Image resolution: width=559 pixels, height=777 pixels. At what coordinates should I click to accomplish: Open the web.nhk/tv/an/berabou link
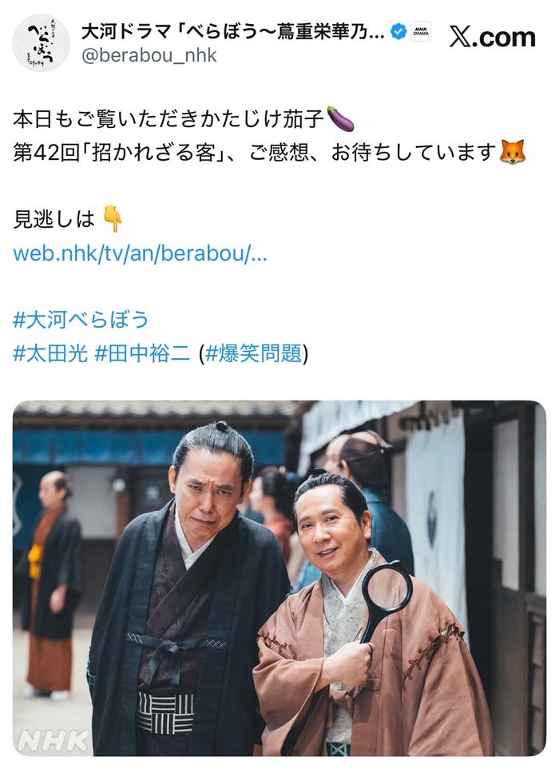point(140,253)
